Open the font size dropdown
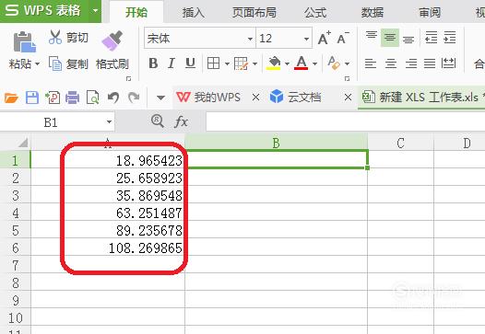The width and height of the screenshot is (485, 334). tap(306, 39)
